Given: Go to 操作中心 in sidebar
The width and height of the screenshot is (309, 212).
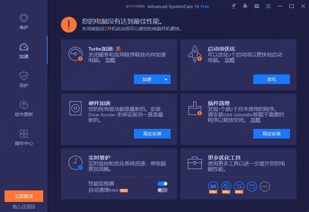Looking at the screenshot, I should coord(24,138).
